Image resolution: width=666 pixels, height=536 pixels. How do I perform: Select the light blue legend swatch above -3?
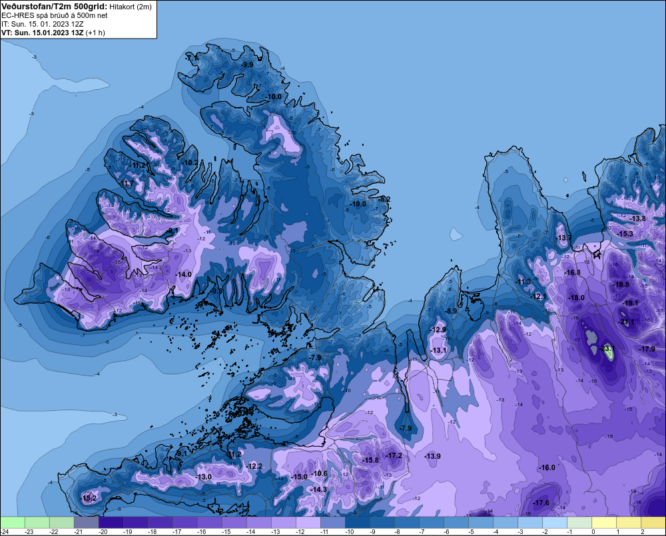point(529,522)
